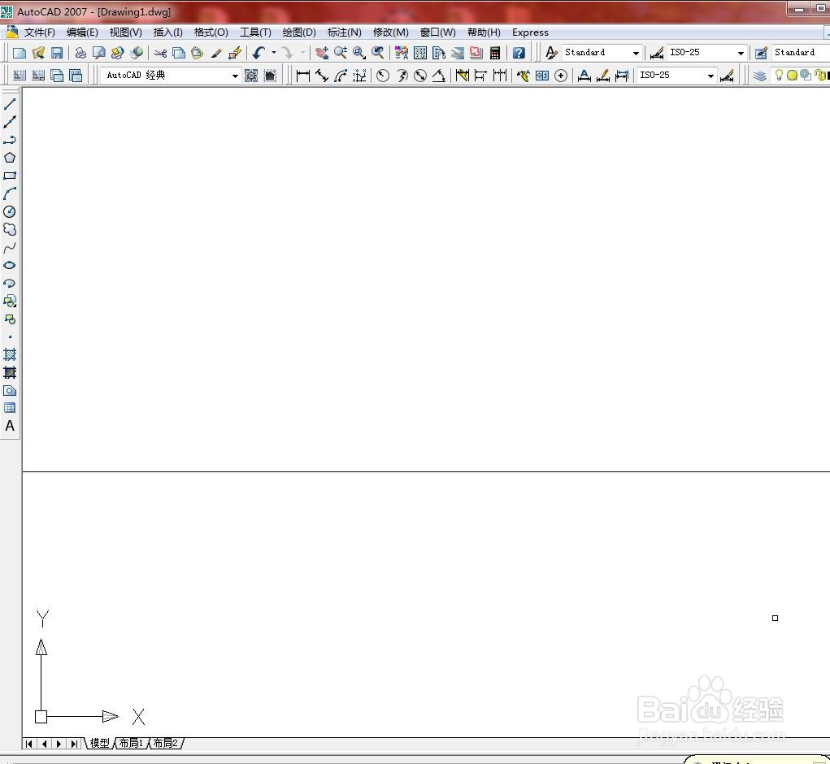Viewport: 830px width, 764px height.
Task: Select the Spline tool
Action: [x=10, y=248]
